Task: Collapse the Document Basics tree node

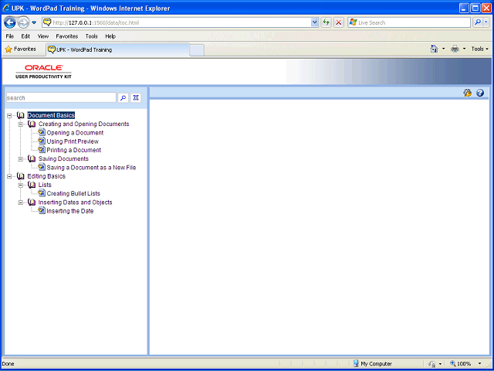Action: tap(9, 115)
